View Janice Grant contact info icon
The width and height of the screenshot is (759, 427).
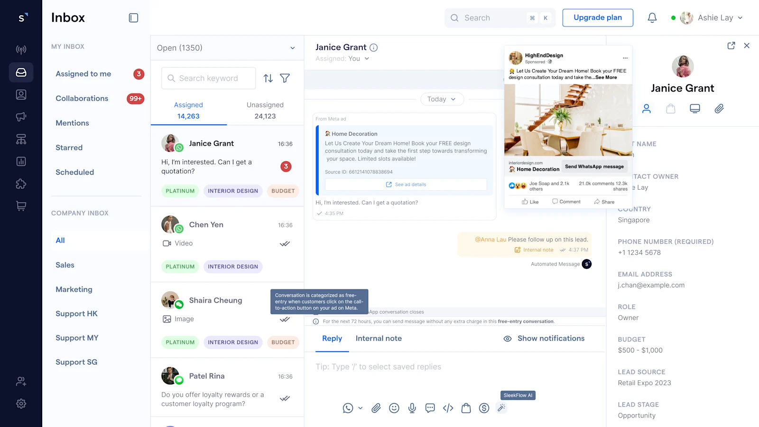click(x=374, y=47)
